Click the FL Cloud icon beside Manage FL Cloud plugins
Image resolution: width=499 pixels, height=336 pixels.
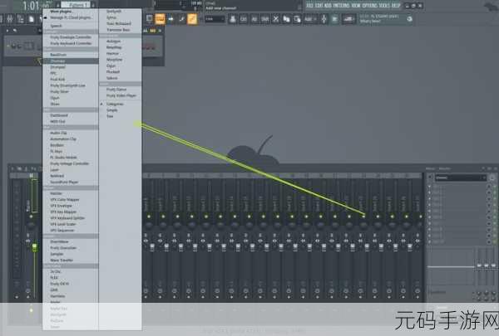coord(46,17)
